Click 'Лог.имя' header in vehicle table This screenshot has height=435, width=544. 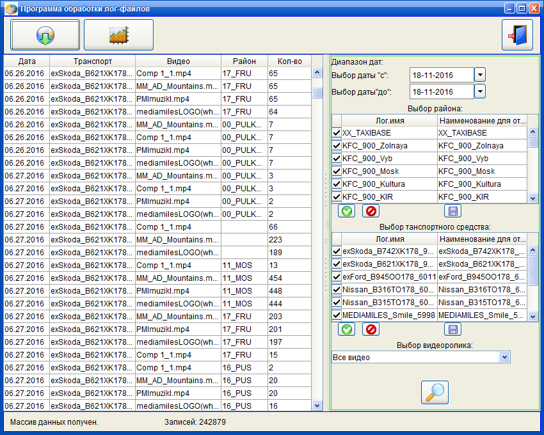pyautogui.click(x=390, y=239)
